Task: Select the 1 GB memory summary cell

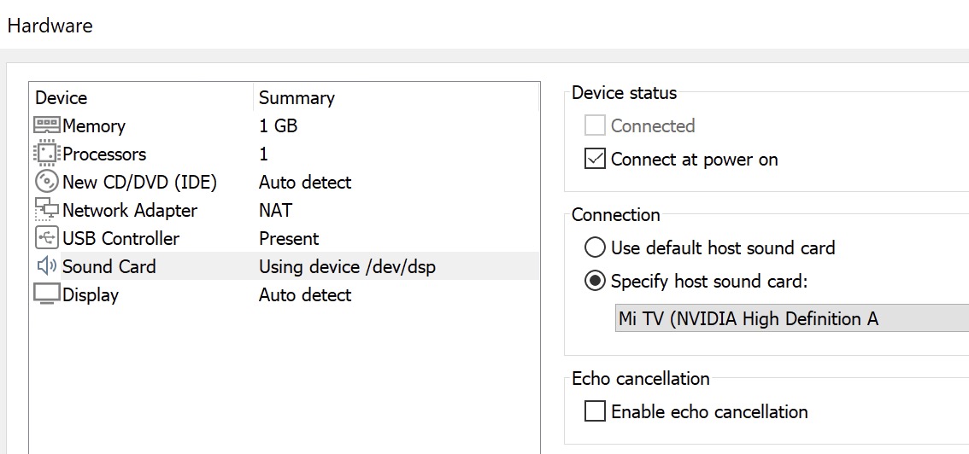Action: click(x=278, y=125)
